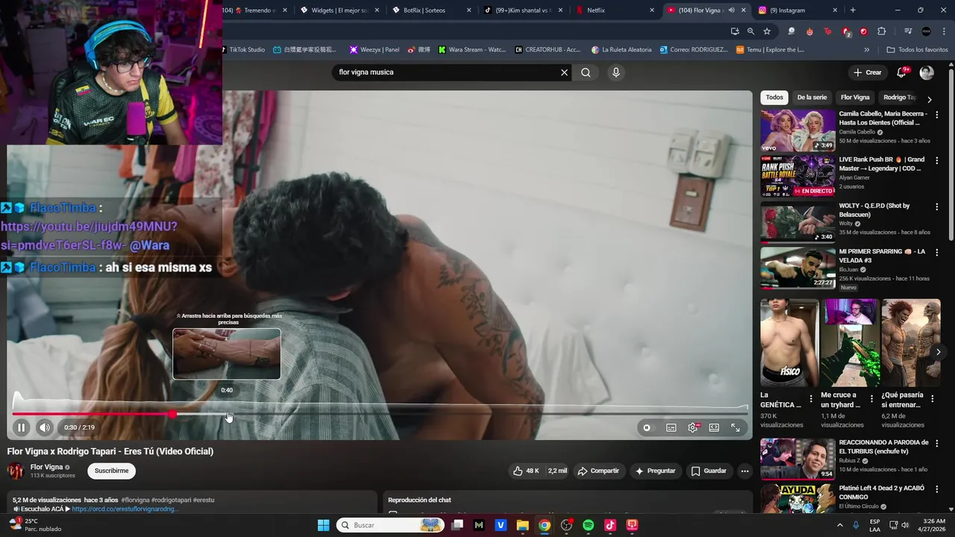Show hidden system tray icons

(x=839, y=525)
